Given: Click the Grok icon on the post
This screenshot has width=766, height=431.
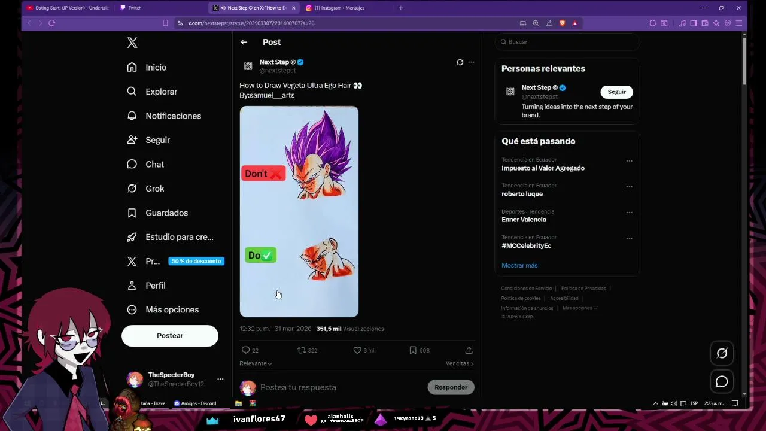Looking at the screenshot, I should pos(460,62).
